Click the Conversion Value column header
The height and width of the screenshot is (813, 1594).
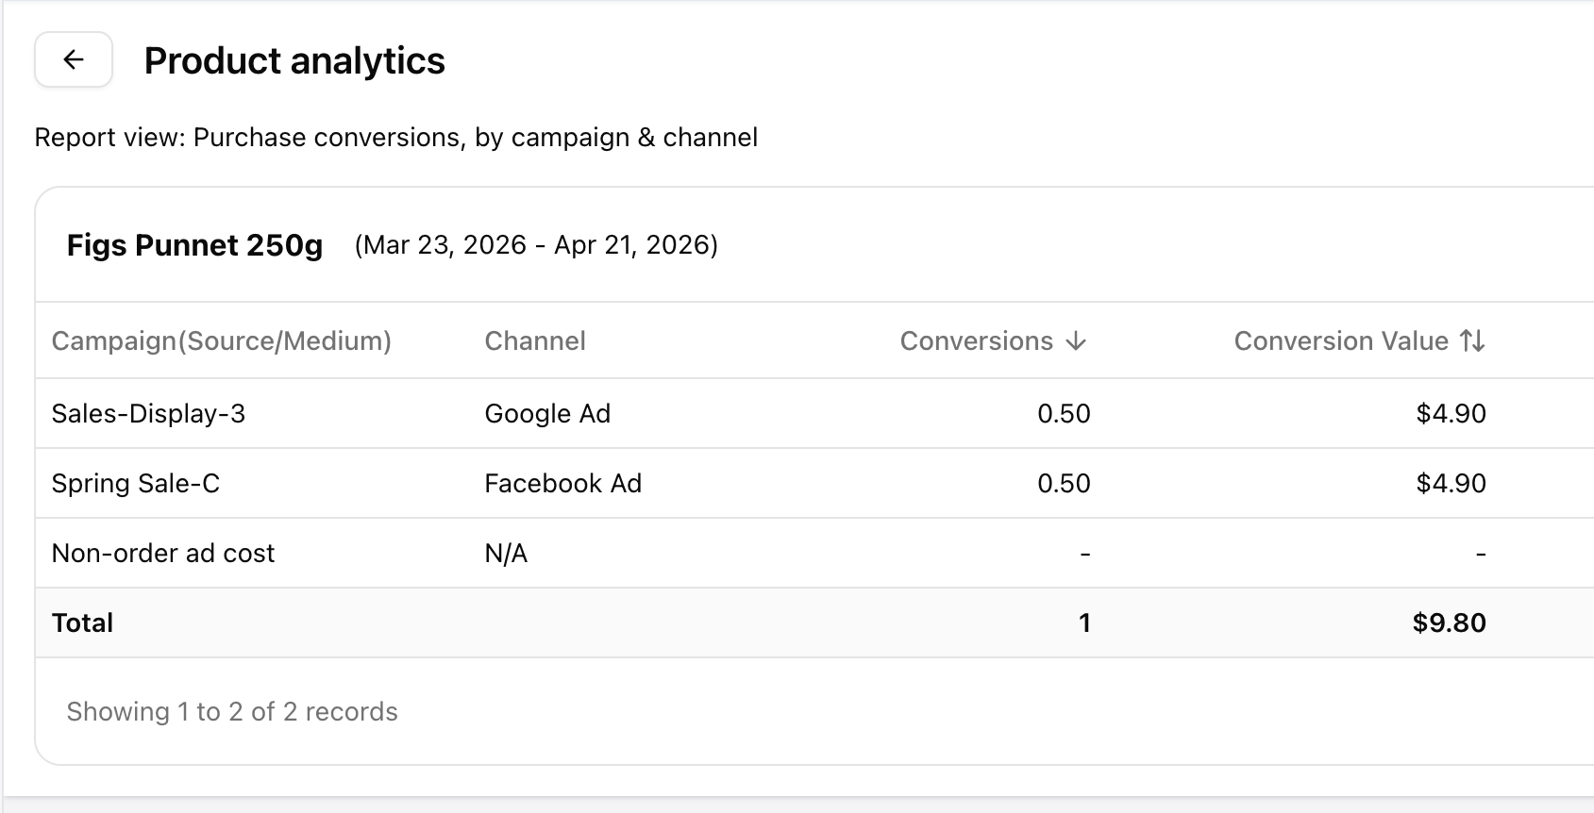(x=1340, y=341)
